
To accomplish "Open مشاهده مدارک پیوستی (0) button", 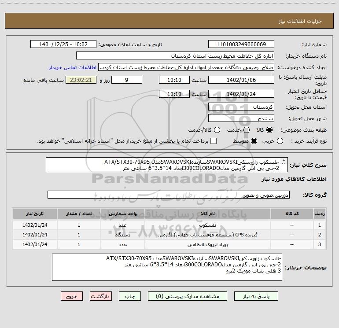I will [x=188, y=296].
